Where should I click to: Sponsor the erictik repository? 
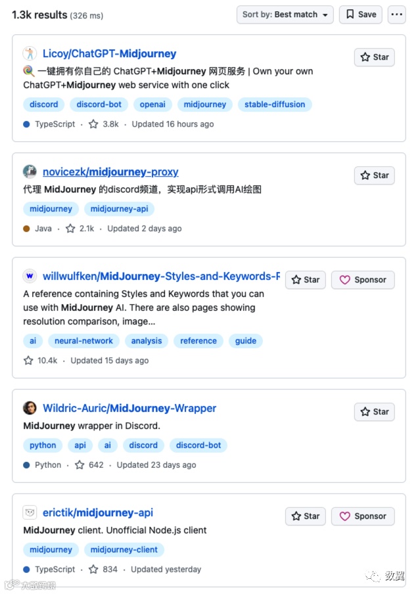363,516
